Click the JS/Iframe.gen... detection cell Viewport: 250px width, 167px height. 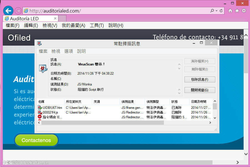pos(132,107)
